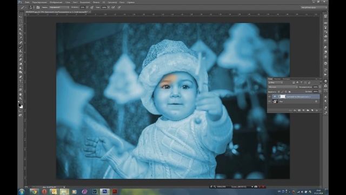Open the Help menu
The width and height of the screenshot is (346, 195).
tap(131, 2)
